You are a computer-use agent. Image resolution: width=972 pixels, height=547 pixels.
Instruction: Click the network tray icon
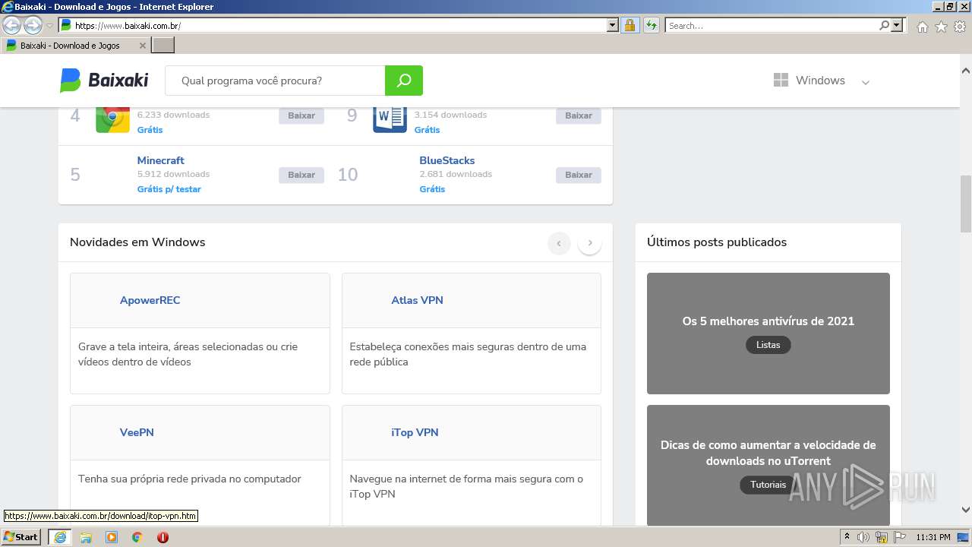[882, 537]
